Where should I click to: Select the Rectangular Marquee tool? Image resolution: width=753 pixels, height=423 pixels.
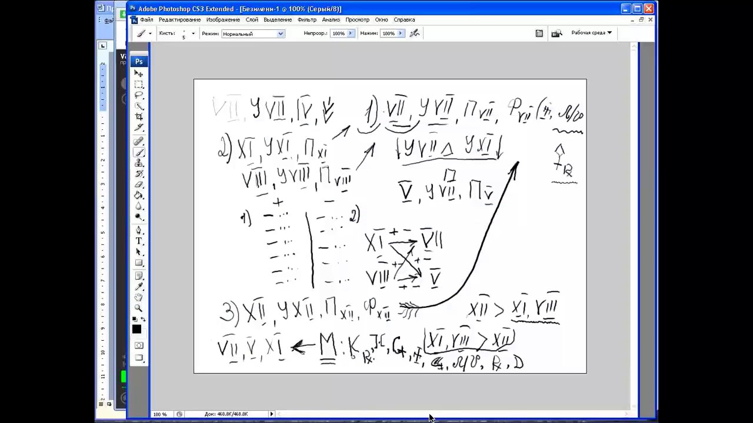[139, 85]
